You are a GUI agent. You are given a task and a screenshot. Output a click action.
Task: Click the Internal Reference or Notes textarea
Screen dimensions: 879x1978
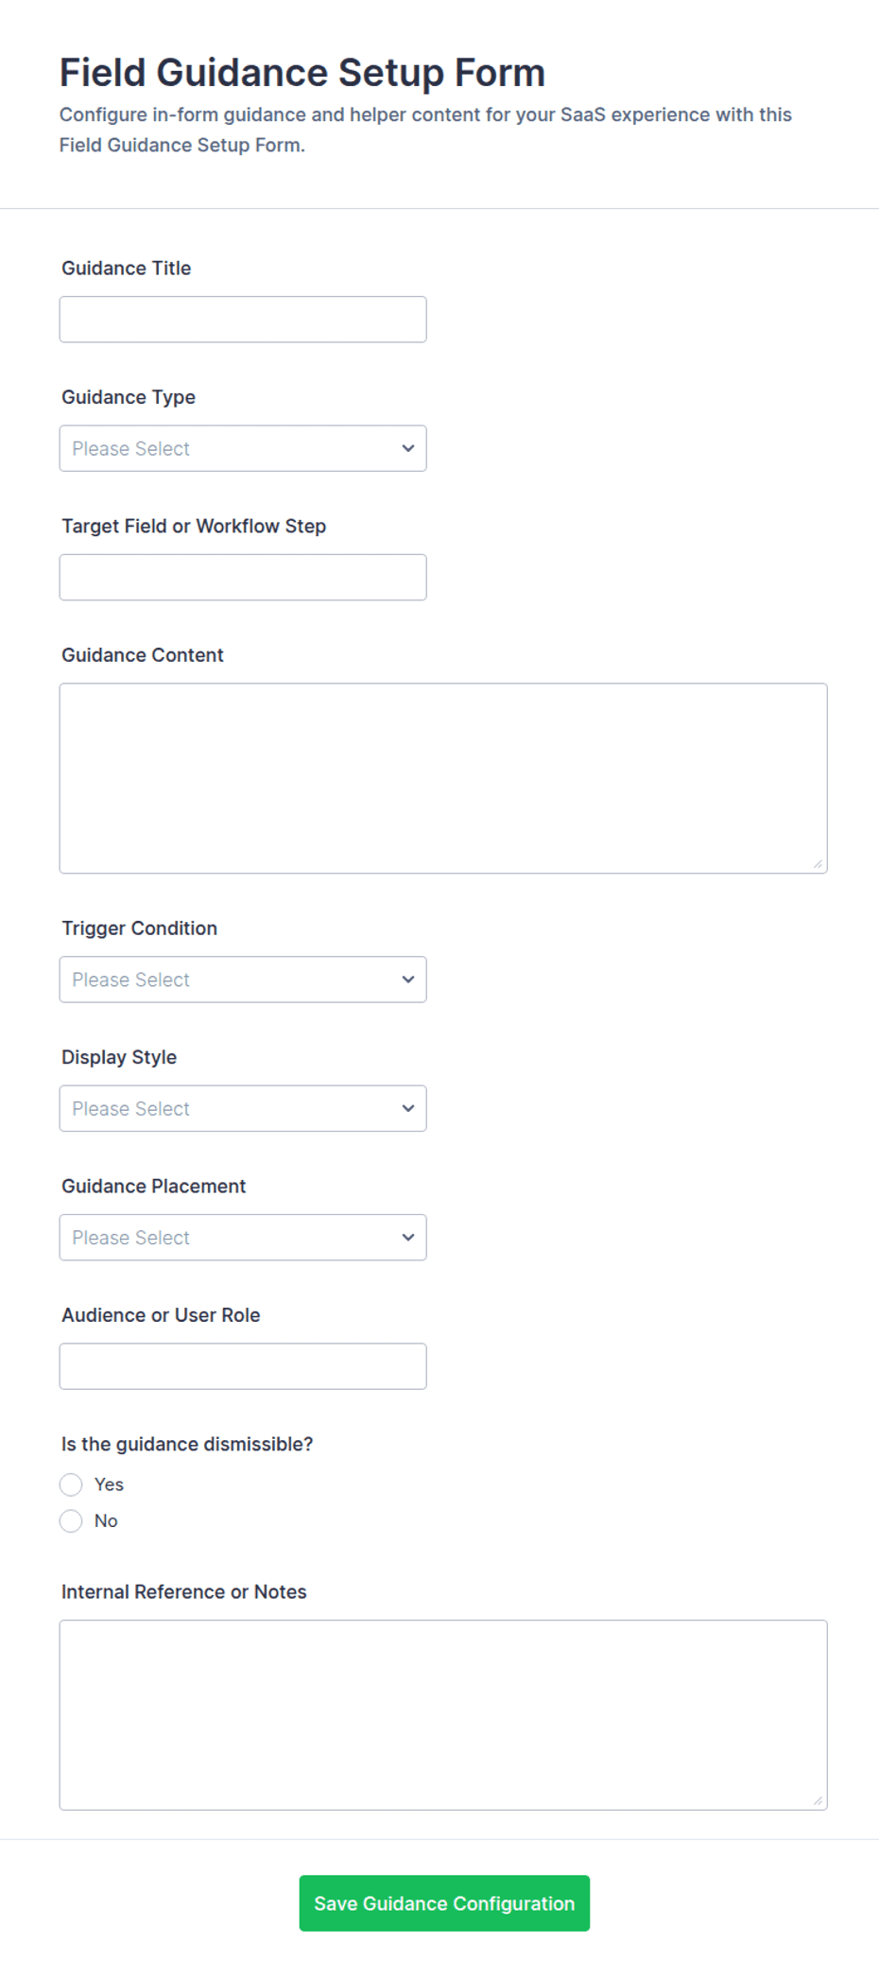pyautogui.click(x=443, y=1715)
